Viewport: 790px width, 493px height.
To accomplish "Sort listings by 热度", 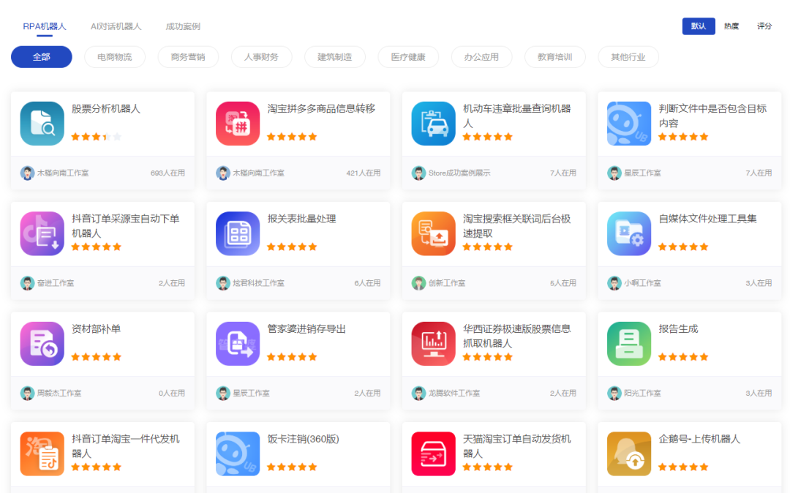I will coord(731,26).
